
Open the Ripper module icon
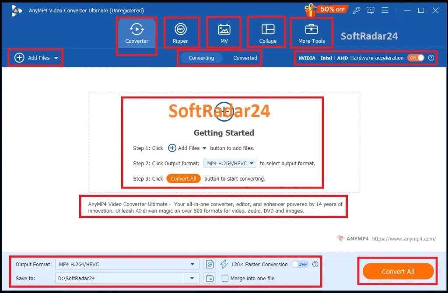click(180, 29)
